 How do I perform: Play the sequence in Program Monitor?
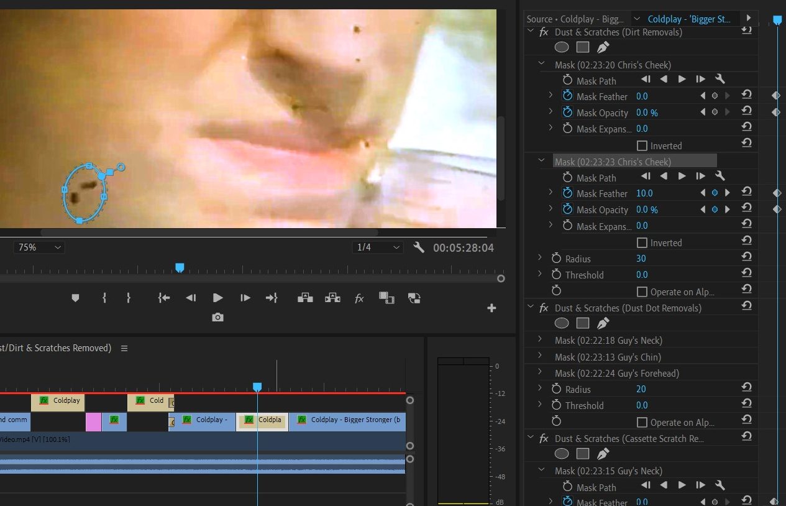tap(217, 298)
